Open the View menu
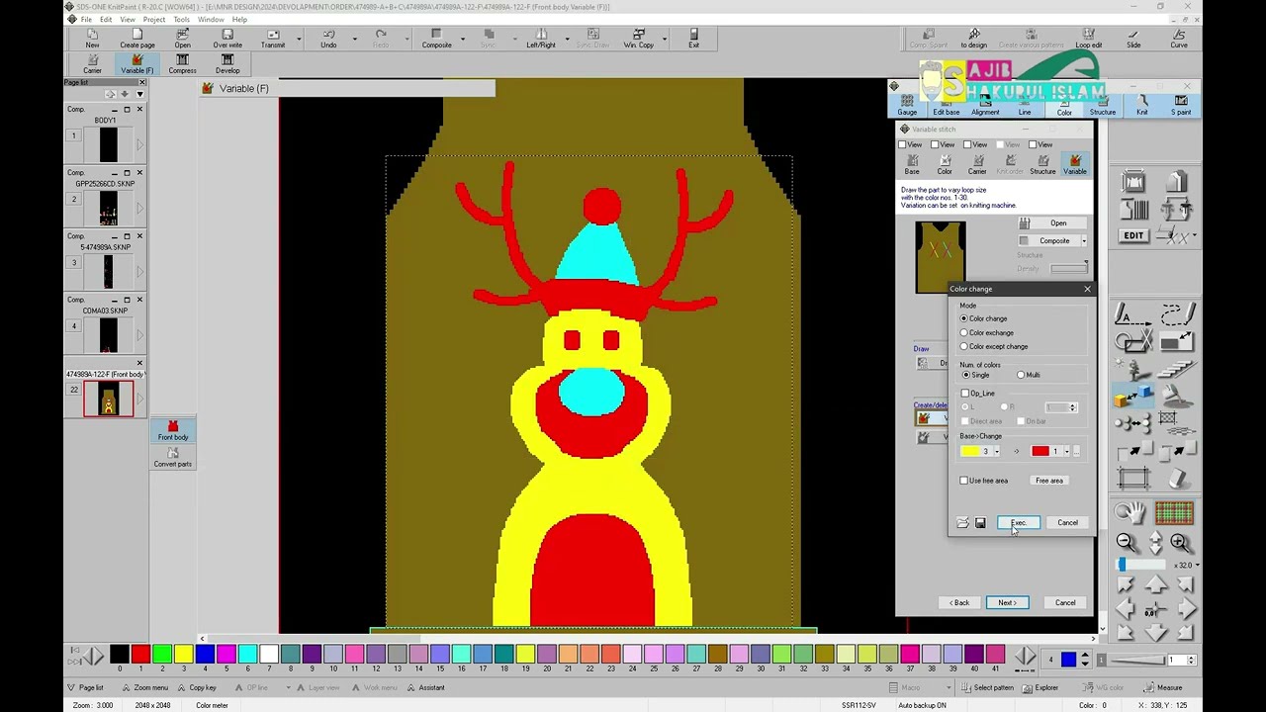The image size is (1266, 712). pyautogui.click(x=128, y=20)
